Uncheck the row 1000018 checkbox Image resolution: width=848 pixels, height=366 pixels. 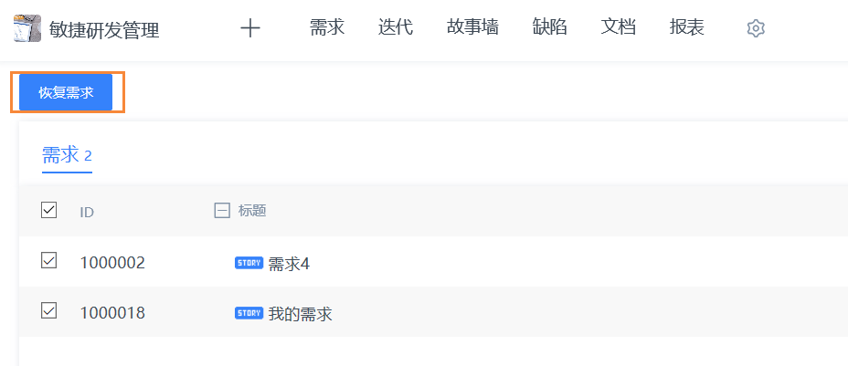(48, 310)
